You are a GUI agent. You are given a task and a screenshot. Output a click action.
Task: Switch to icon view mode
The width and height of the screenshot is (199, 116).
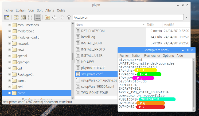tap(16, 17)
